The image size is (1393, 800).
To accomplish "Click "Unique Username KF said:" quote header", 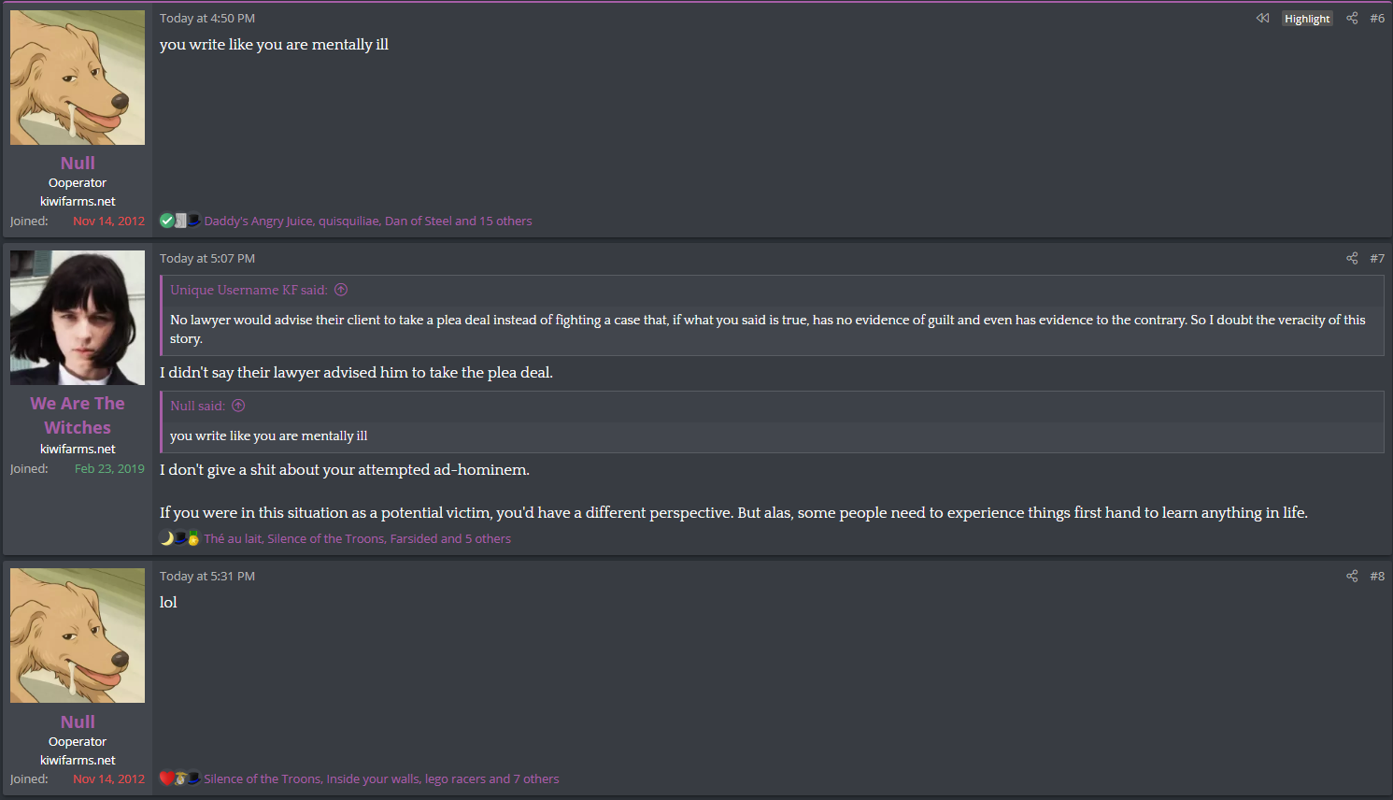I will click(x=249, y=290).
